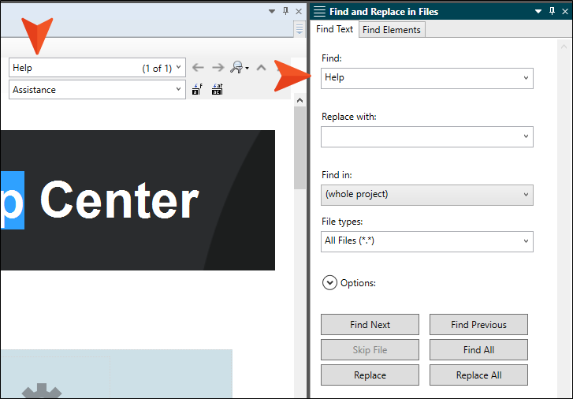Click the previous match left arrow

(x=198, y=68)
